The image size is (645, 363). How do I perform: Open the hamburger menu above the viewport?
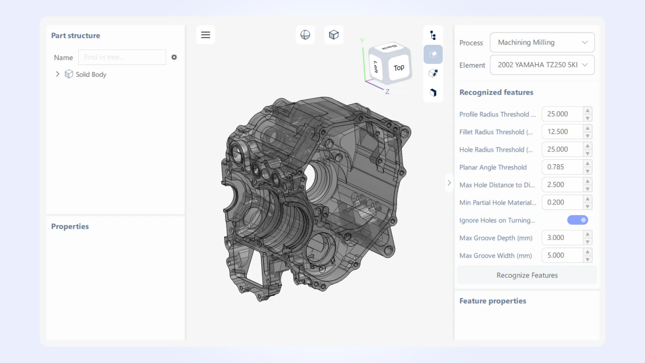point(205,35)
